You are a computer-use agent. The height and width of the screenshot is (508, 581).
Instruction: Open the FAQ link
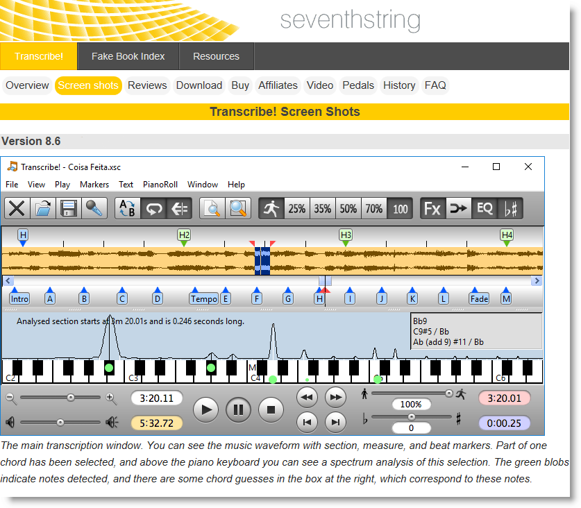tap(435, 85)
